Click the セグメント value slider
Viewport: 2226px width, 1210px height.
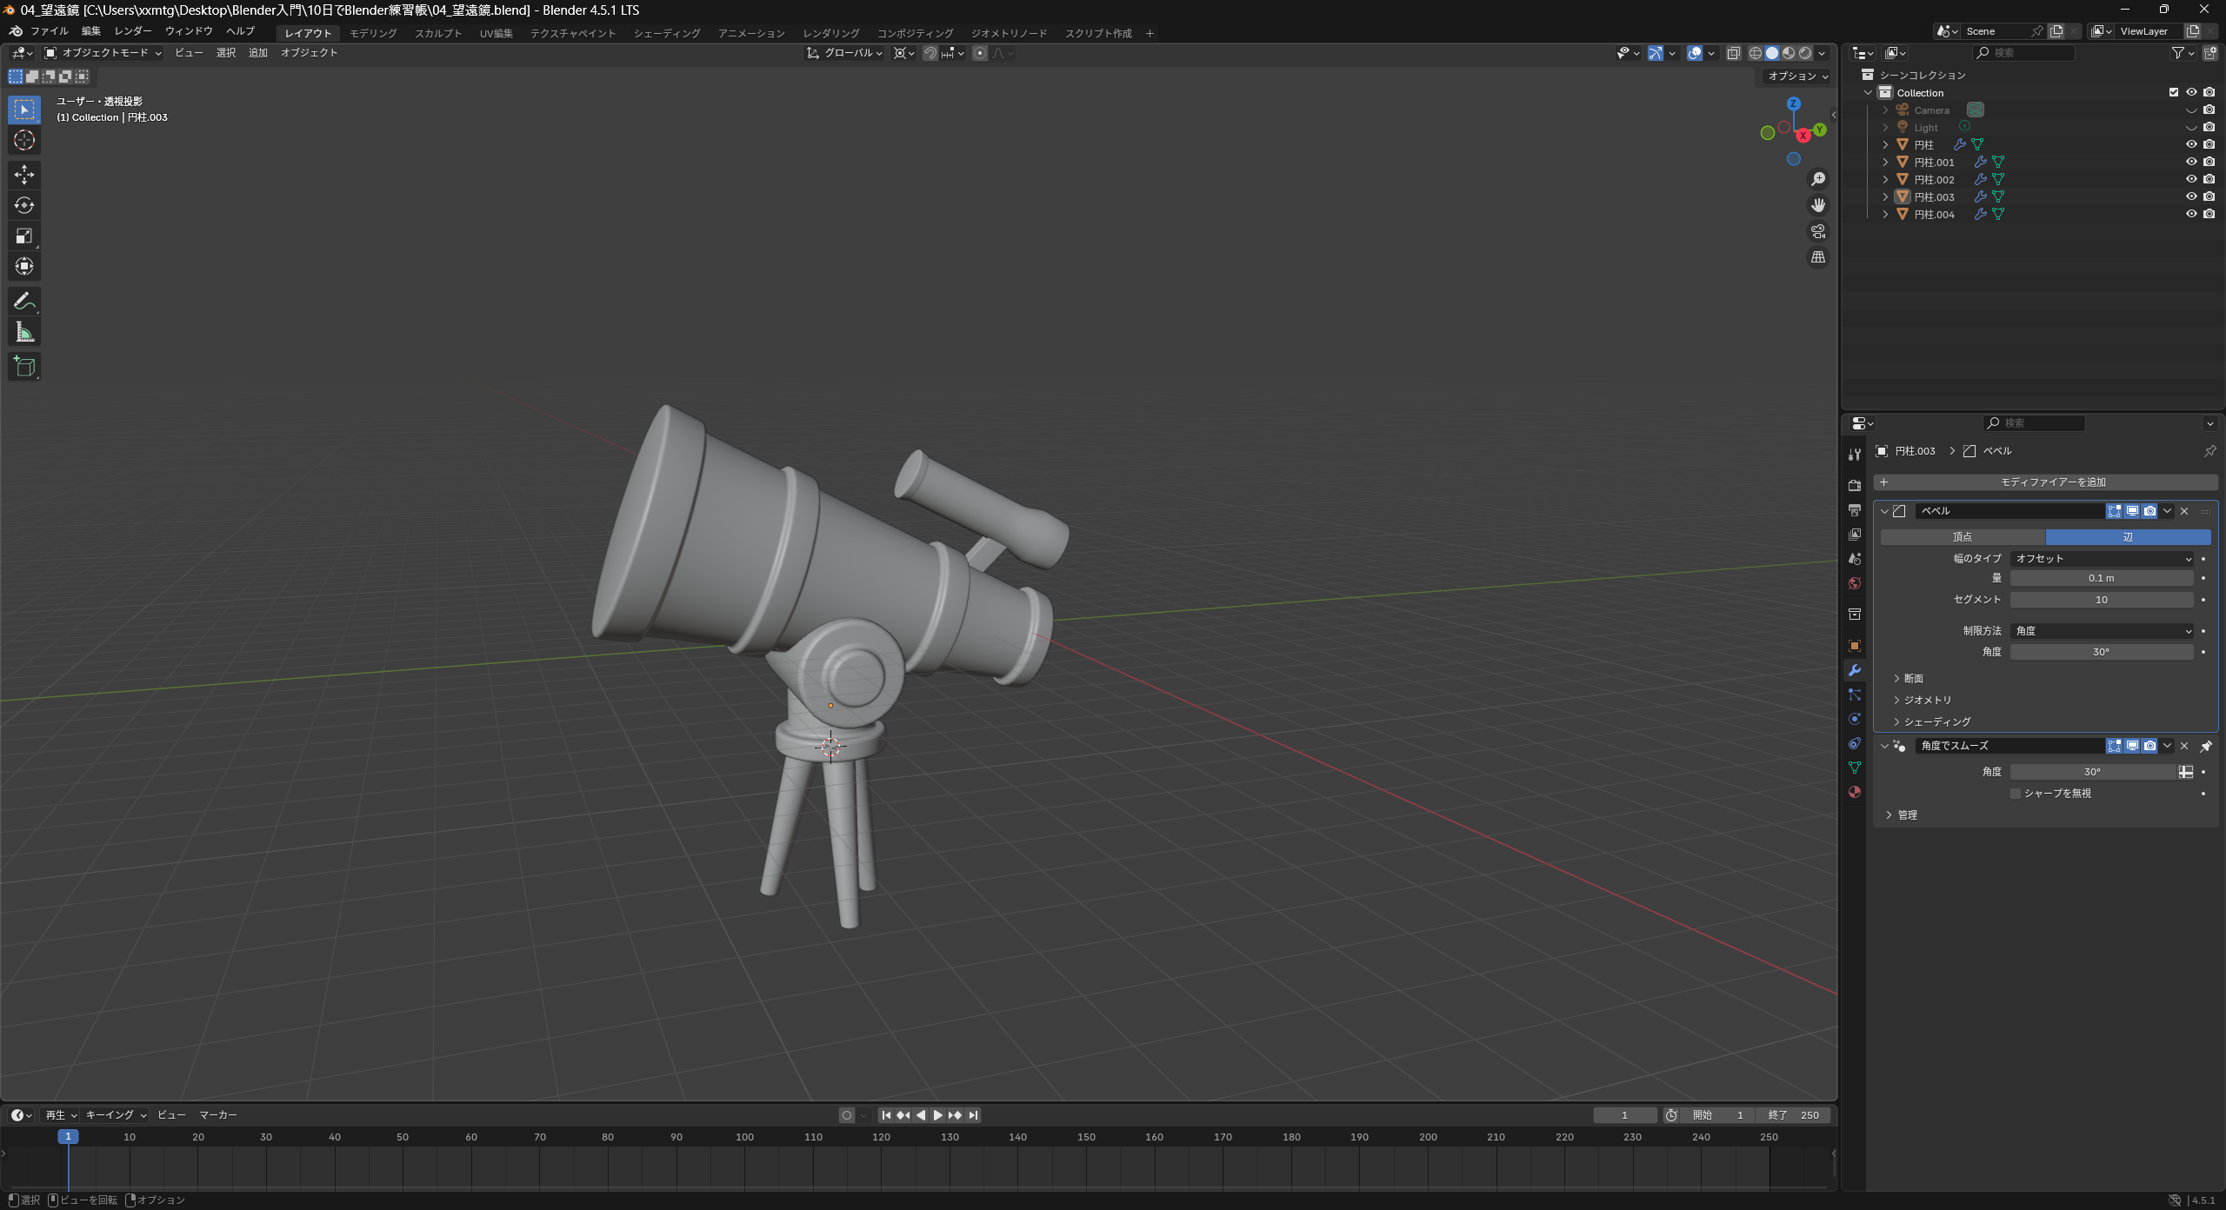(2101, 600)
